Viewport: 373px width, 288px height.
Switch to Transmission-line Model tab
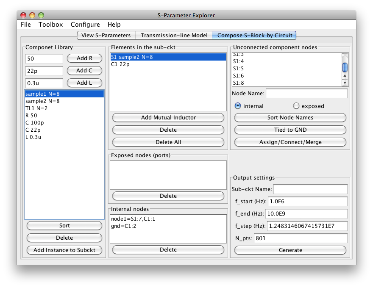174,36
